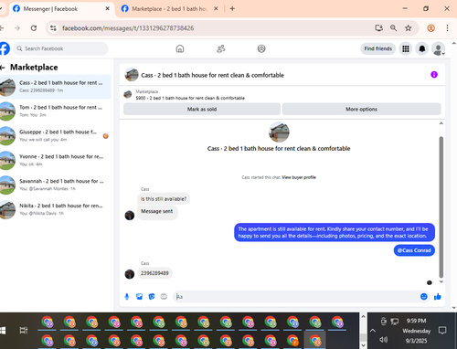The image size is (457, 349).
Task: Go forward in browser history
Action: (17, 28)
